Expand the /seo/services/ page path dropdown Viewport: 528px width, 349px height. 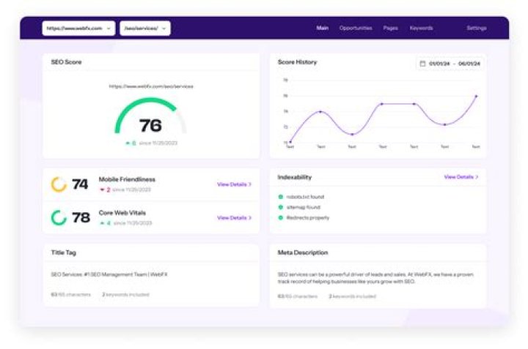click(x=144, y=29)
